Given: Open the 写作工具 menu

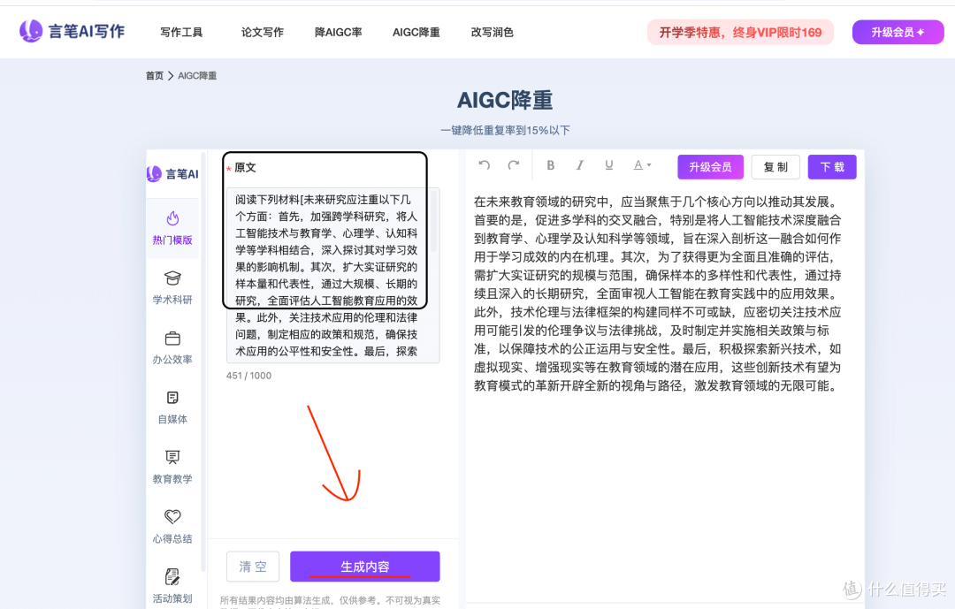Looking at the screenshot, I should tap(181, 33).
